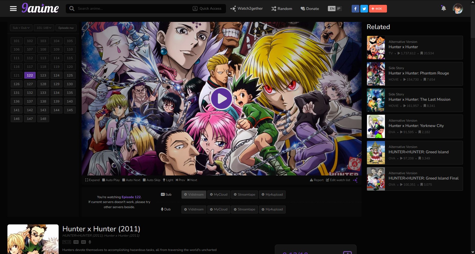Select episode 135
475x254 pixels.
tap(70, 93)
